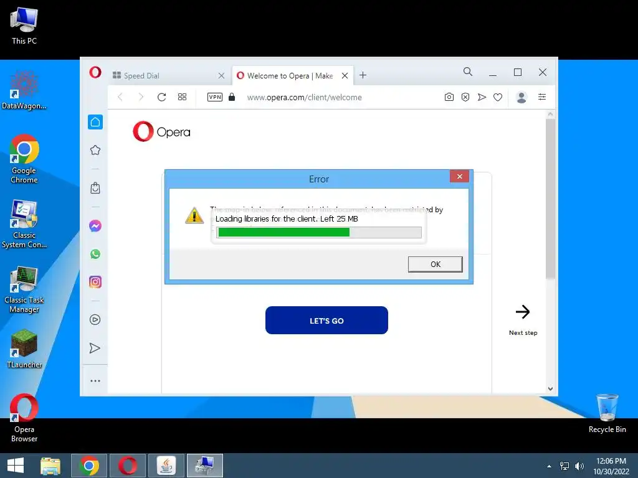Open Messenger in the sidebar

95,225
